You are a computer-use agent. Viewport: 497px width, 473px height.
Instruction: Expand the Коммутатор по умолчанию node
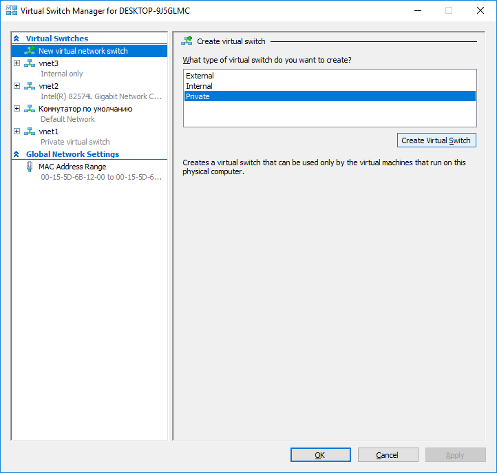point(17,109)
